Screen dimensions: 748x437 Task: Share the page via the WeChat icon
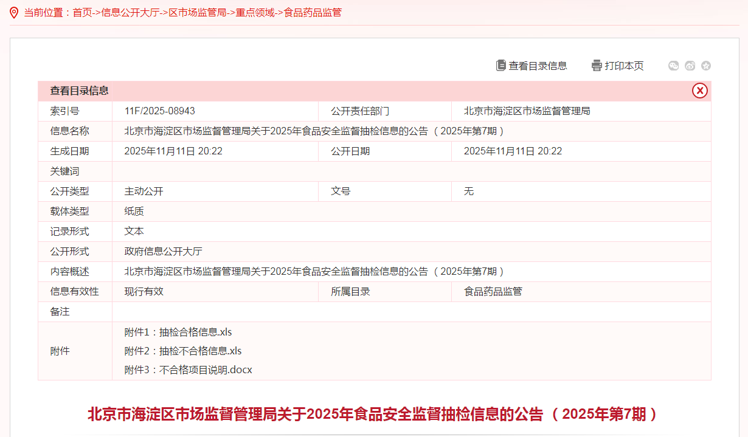coord(673,66)
